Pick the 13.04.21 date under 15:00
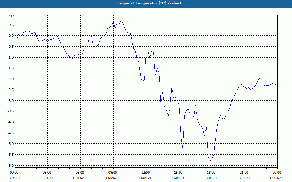Viewport: 292px width, 182px height. click(178, 178)
